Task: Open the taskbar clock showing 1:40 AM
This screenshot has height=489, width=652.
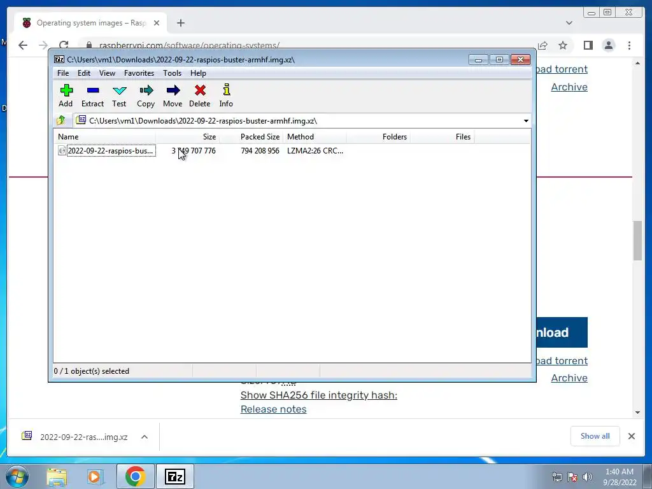Action: click(x=620, y=477)
